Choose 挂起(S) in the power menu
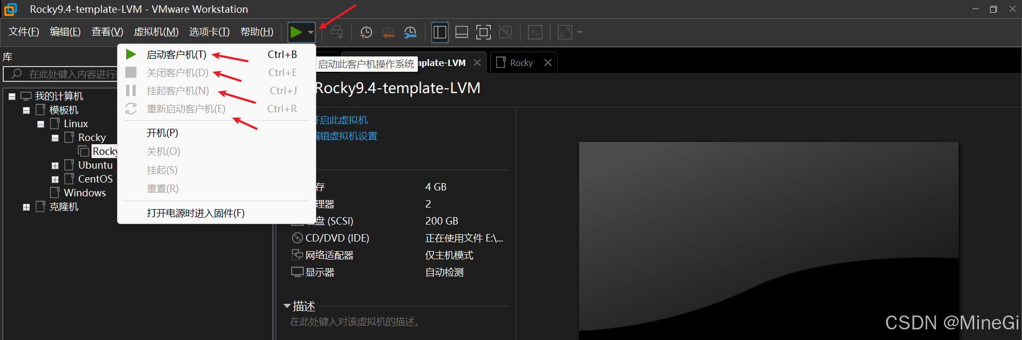The width and height of the screenshot is (1022, 340). point(216,170)
